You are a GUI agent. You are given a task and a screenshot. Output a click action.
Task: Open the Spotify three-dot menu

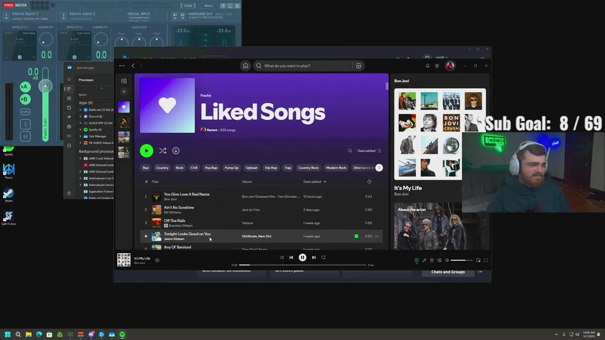point(122,66)
